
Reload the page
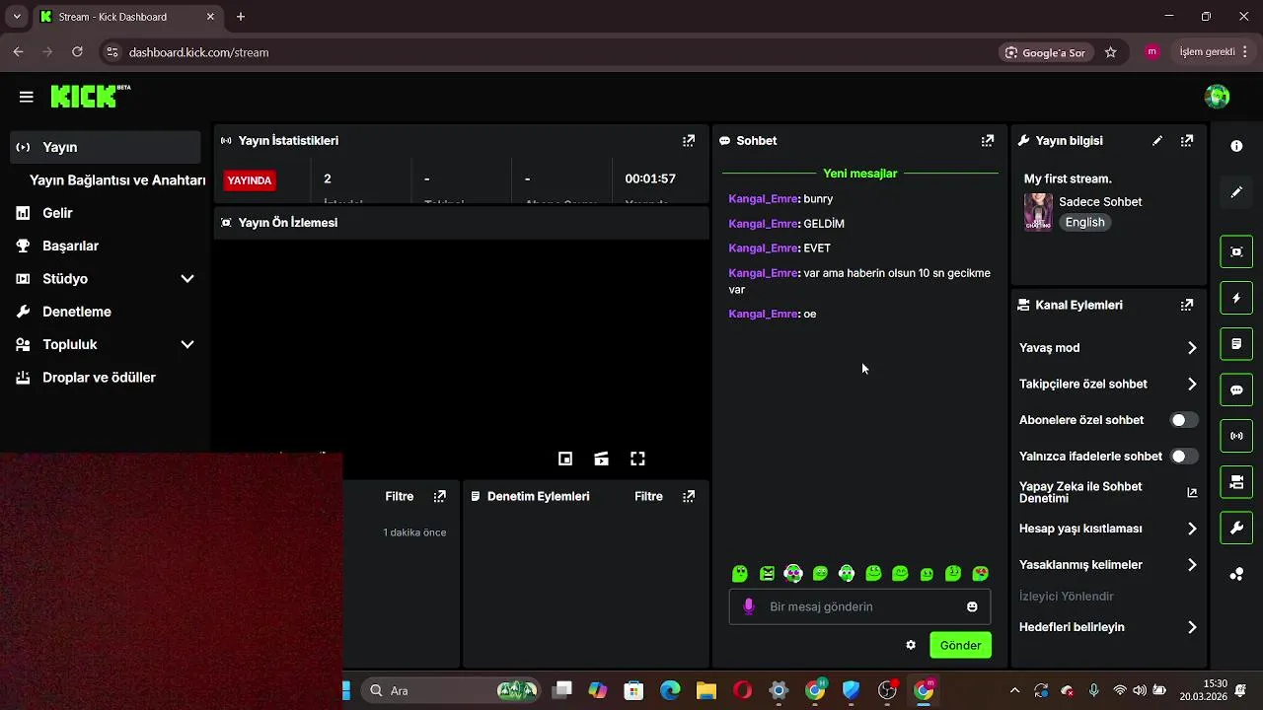(x=77, y=52)
